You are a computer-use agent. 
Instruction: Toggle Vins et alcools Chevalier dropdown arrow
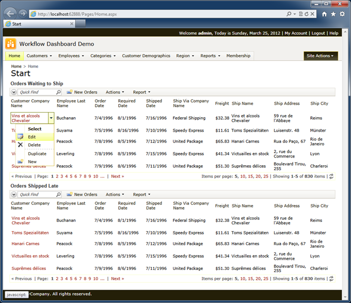[x=51, y=118]
